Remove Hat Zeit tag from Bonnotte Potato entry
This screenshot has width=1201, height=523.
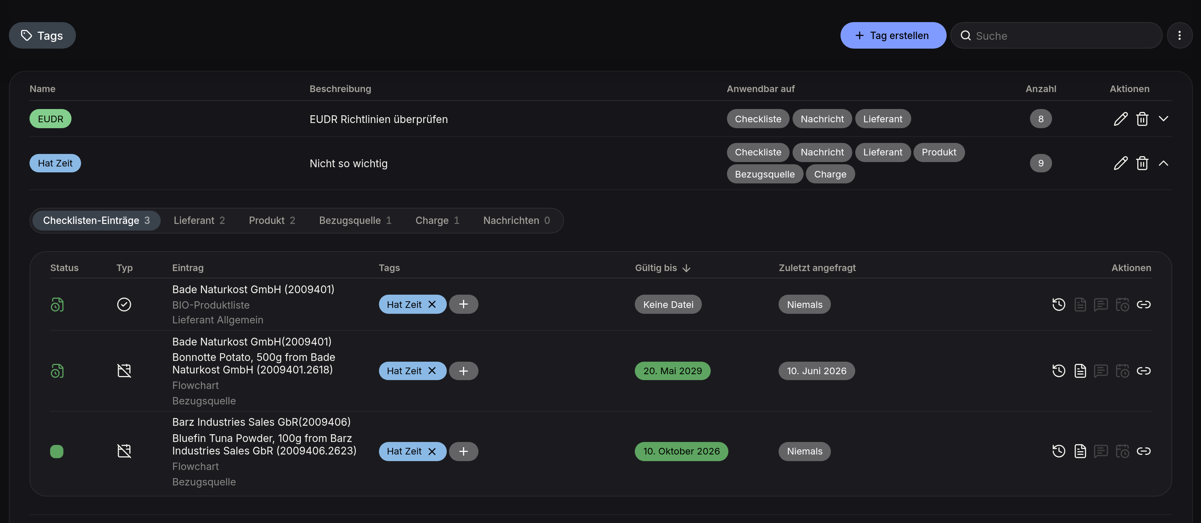coord(432,371)
